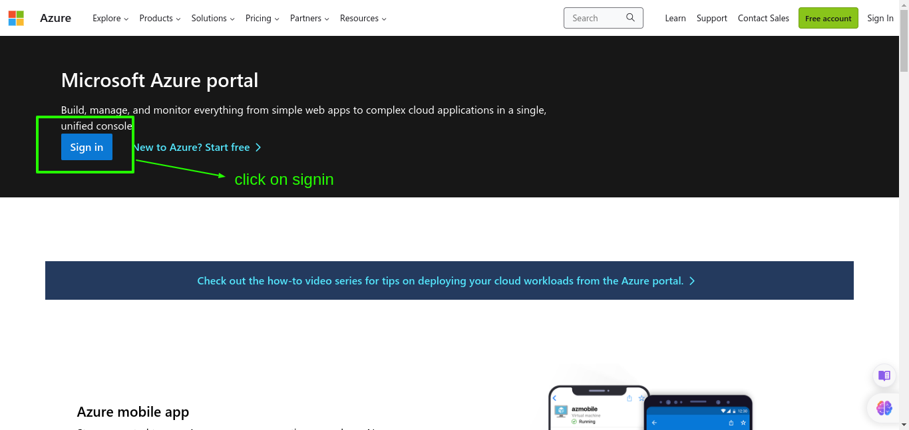The width and height of the screenshot is (909, 430).
Task: Select the Pricing menu item
Action: [262, 19]
